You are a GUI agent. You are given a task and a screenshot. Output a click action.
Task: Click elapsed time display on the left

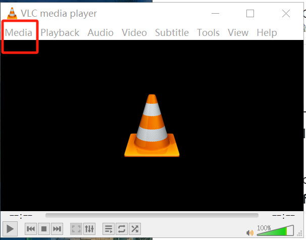click(21, 216)
